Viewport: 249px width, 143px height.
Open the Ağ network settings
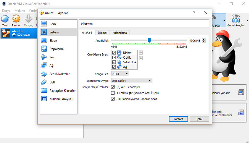[x=51, y=66]
